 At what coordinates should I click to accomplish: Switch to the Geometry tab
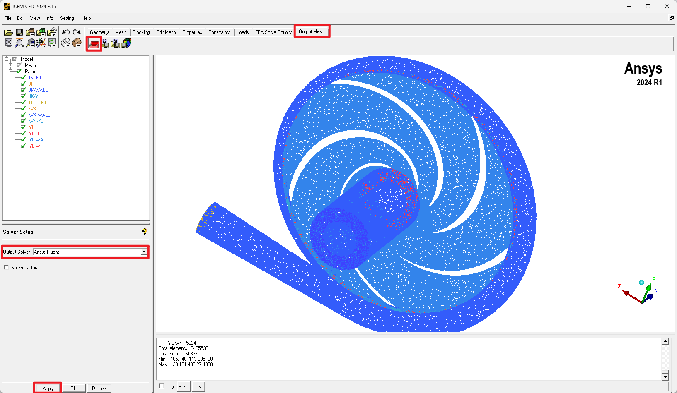pyautogui.click(x=99, y=32)
